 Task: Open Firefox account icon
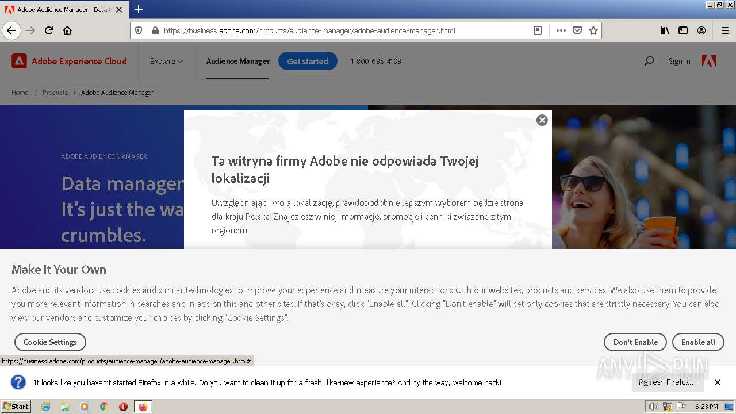(x=701, y=30)
